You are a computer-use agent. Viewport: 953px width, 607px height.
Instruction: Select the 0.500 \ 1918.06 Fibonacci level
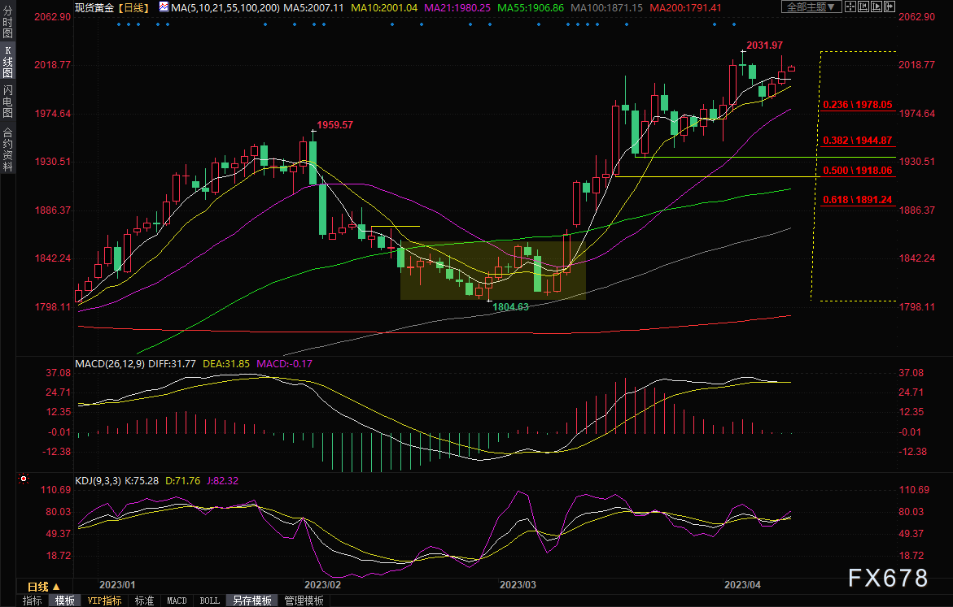858,171
